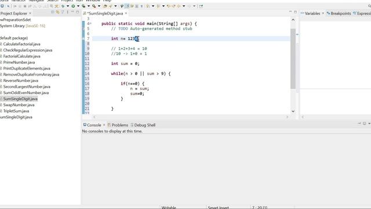Open the Run launch dropdown arrow
Viewport: 371px width, 209px height.
click(x=78, y=6)
